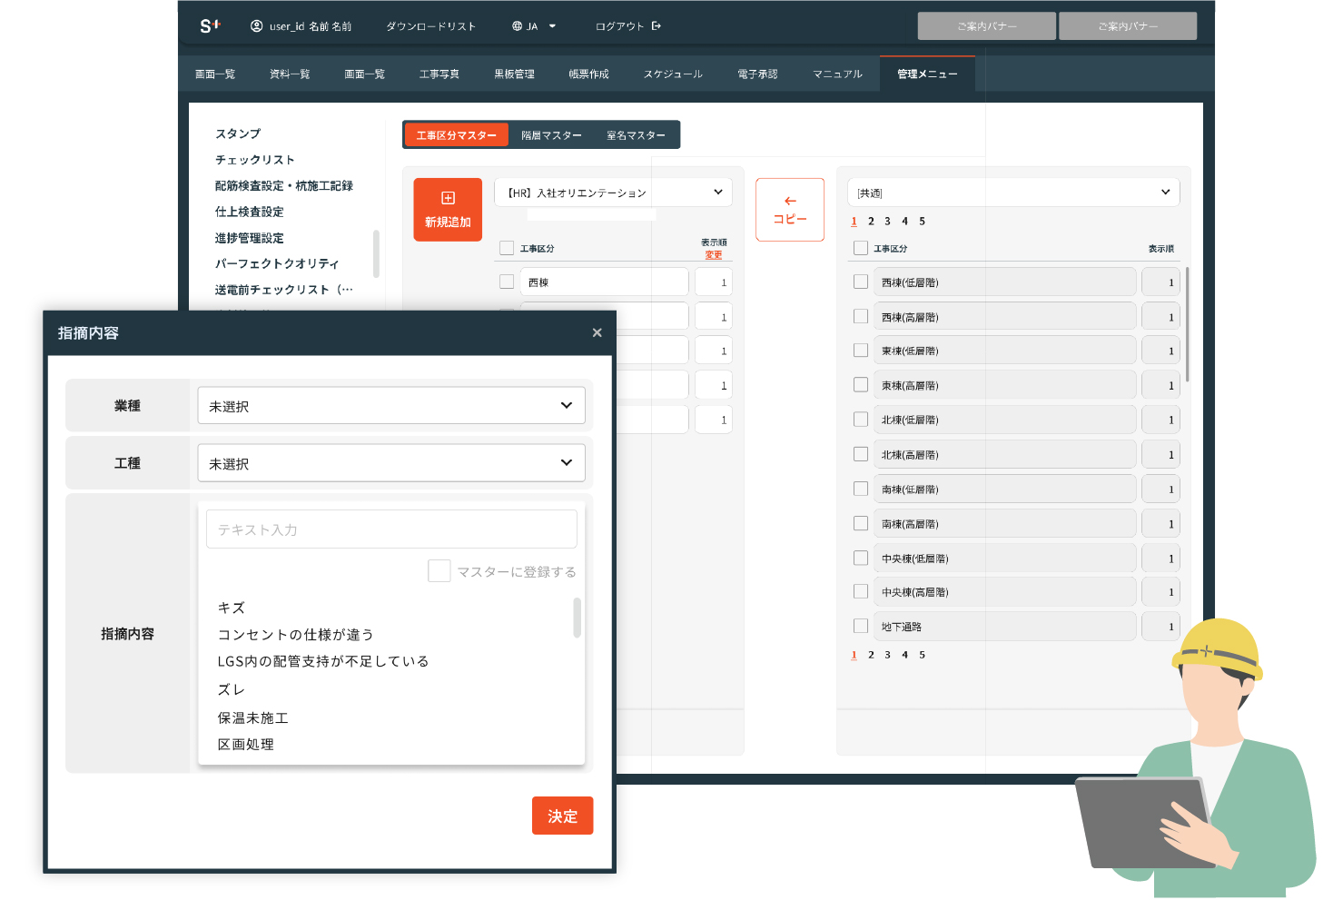
Task: Expand the 工種 dropdown
Action: point(567,463)
